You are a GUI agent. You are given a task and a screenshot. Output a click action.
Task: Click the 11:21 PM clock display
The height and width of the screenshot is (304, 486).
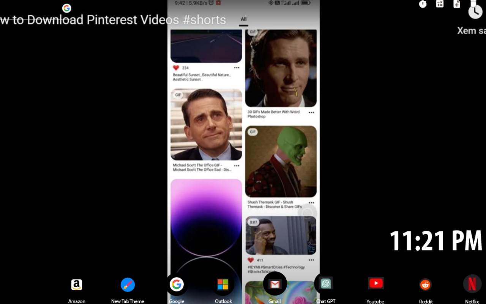coord(436,241)
